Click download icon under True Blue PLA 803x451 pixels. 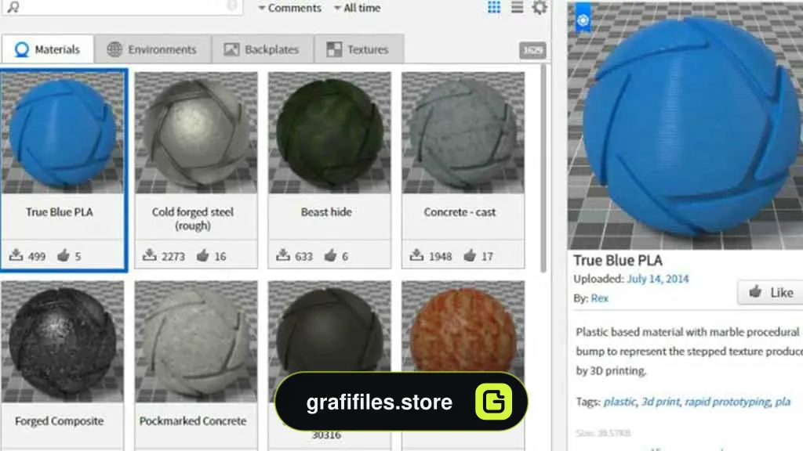pos(16,254)
